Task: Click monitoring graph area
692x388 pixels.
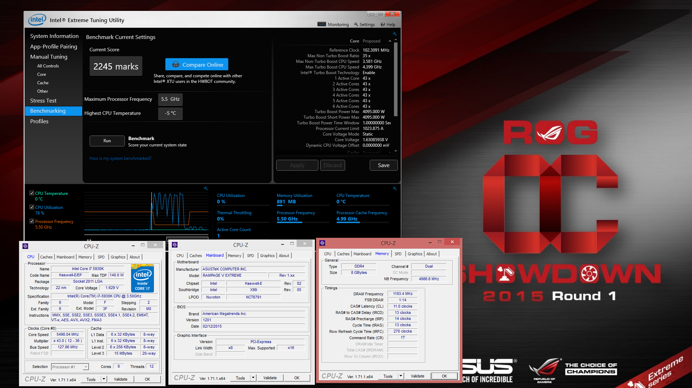Action: 146,211
